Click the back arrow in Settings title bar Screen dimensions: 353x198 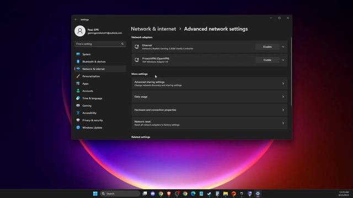76,20
